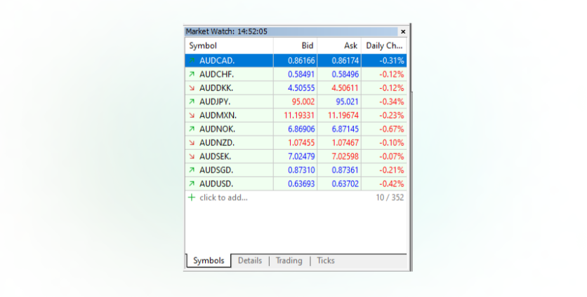Viewport: 587px width, 297px height.
Task: Switch to the Details tab
Action: [x=249, y=261]
